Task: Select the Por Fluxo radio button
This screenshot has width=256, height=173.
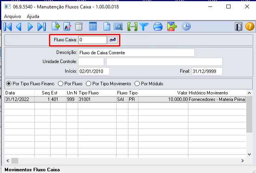Action: 70,84
